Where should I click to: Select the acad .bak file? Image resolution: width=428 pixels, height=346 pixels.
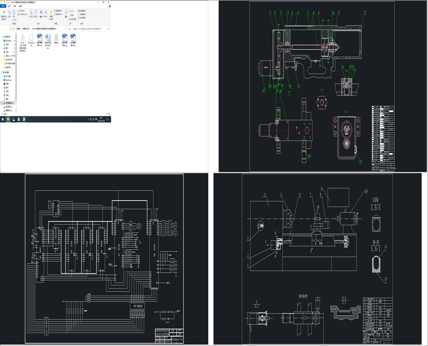point(31,40)
